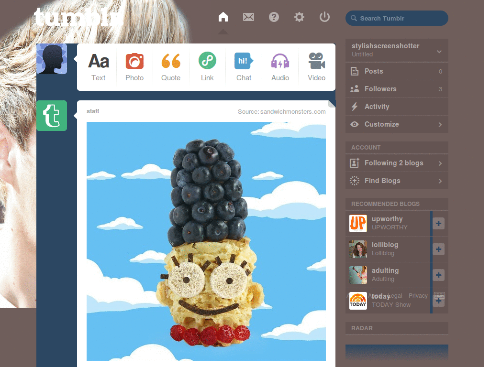The width and height of the screenshot is (490, 367).
Task: Create a new Quote post
Action: [171, 67]
